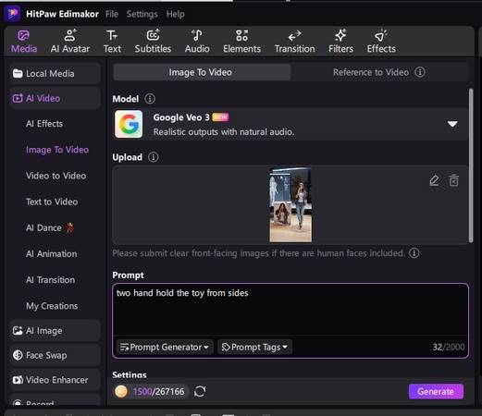Refresh the credits balance
The image size is (482, 416).
coord(200,392)
